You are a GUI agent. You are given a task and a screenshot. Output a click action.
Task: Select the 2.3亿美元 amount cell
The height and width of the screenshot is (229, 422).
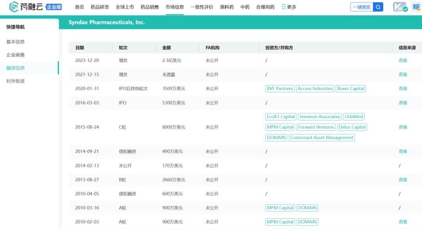172,61
